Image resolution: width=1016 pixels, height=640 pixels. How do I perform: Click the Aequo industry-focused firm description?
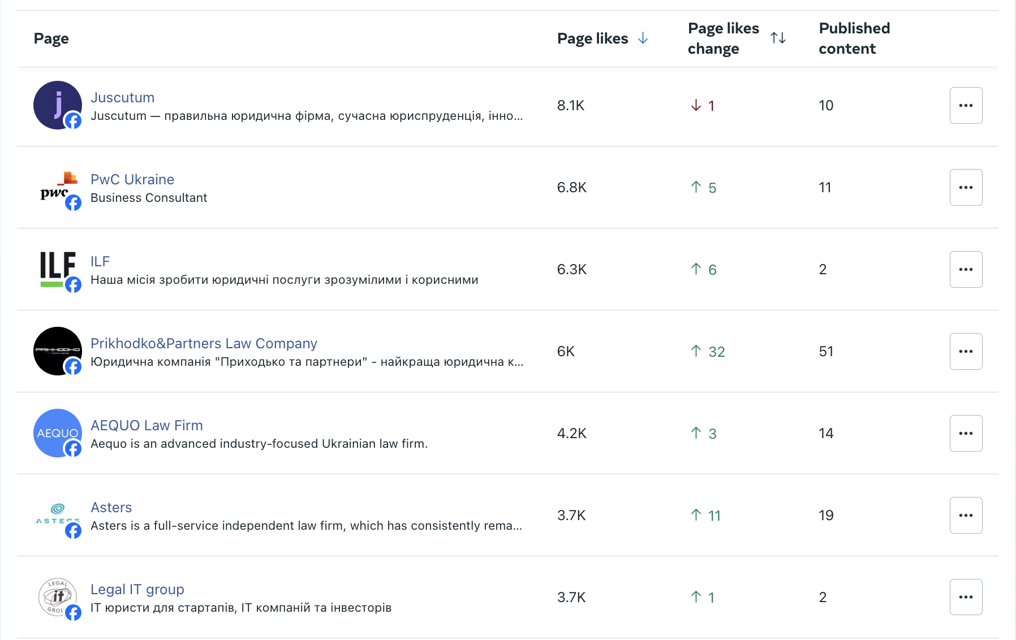click(259, 443)
